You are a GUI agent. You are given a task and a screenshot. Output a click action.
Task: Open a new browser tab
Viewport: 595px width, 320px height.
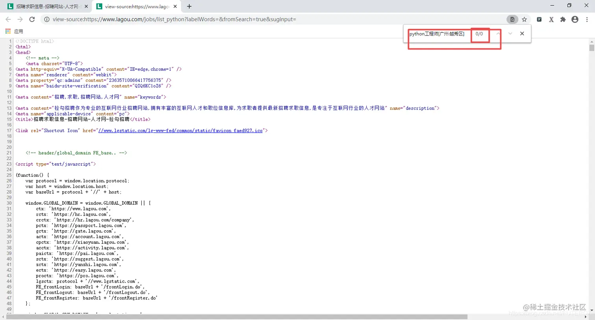(189, 6)
